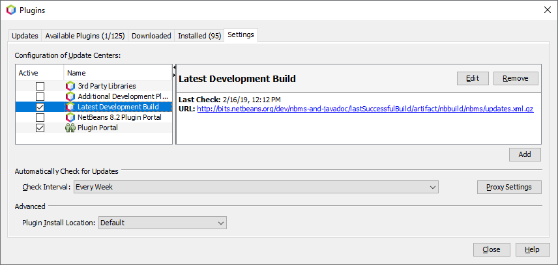Click the Latest Development Build cube icon
Viewport: 558px width, 265px height.
tap(70, 107)
